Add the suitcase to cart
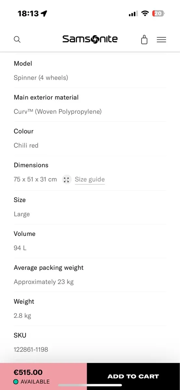Viewport: 180px width, 390px height. coord(133,376)
